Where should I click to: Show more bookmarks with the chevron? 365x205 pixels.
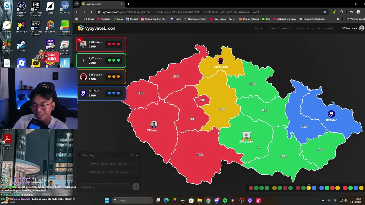click(x=338, y=19)
